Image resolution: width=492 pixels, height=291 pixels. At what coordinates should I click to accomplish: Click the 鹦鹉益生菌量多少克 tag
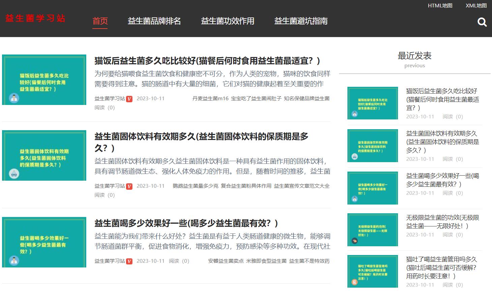point(195,186)
